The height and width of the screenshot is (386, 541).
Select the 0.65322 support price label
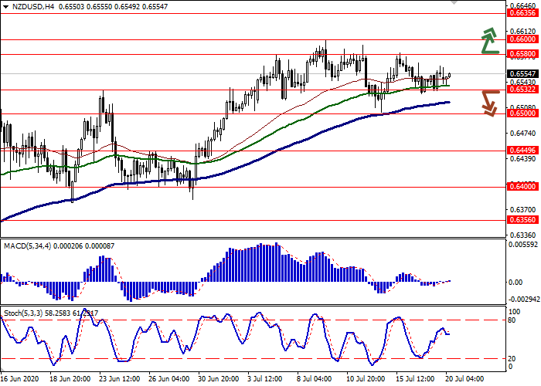click(x=522, y=90)
